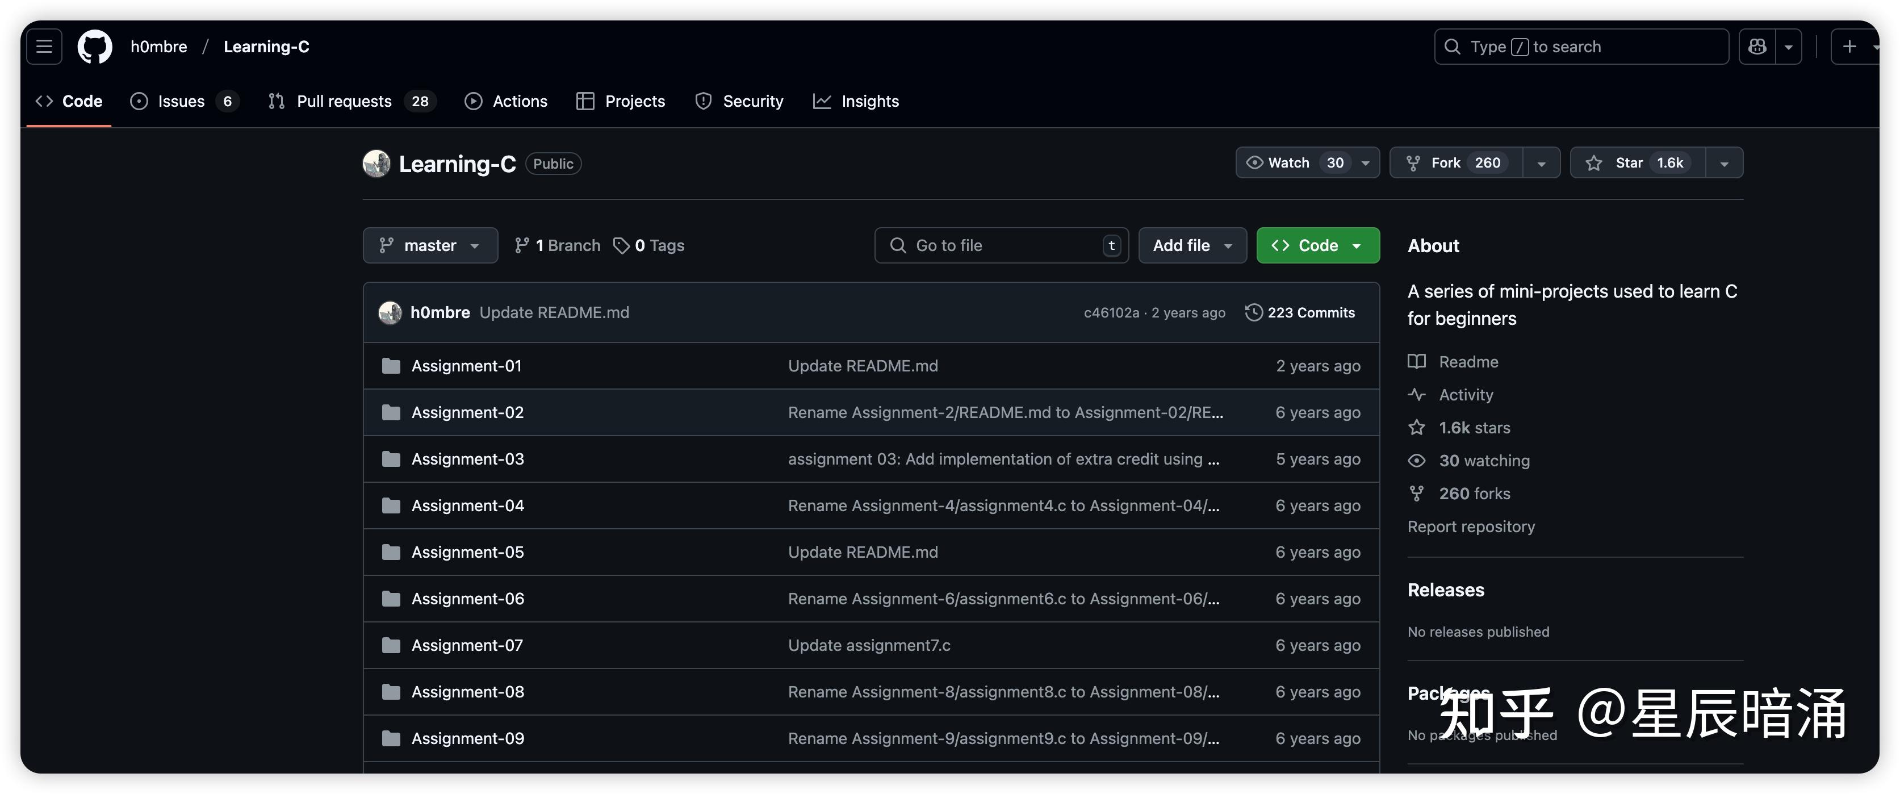The width and height of the screenshot is (1900, 794).
Task: Star the repository
Action: [x=1638, y=162]
